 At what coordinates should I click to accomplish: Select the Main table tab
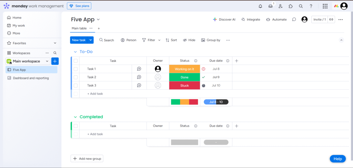(79, 28)
